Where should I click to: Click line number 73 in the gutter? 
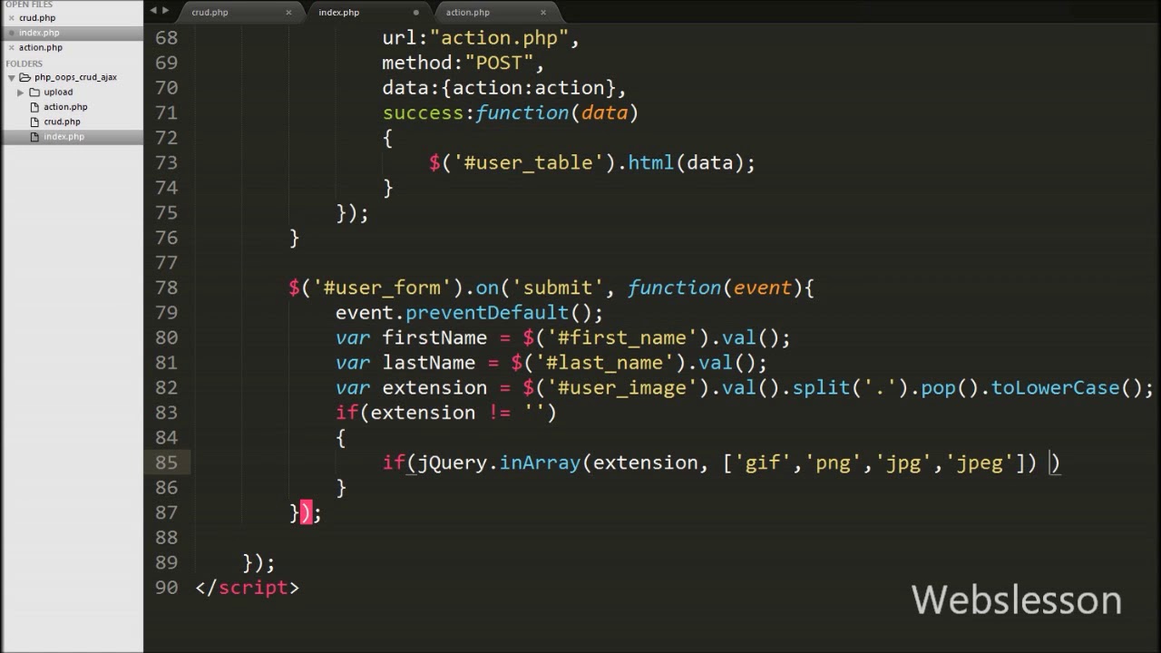click(166, 163)
